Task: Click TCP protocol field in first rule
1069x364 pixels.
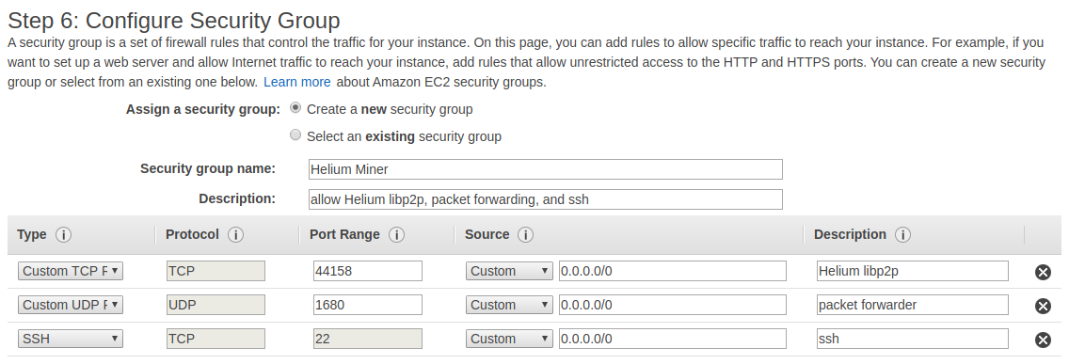Action: pyautogui.click(x=215, y=271)
